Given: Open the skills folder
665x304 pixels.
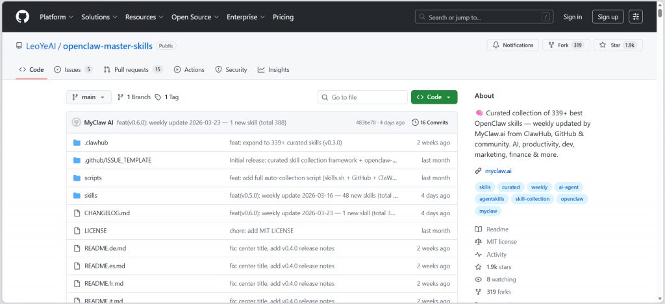Looking at the screenshot, I should [x=91, y=196].
